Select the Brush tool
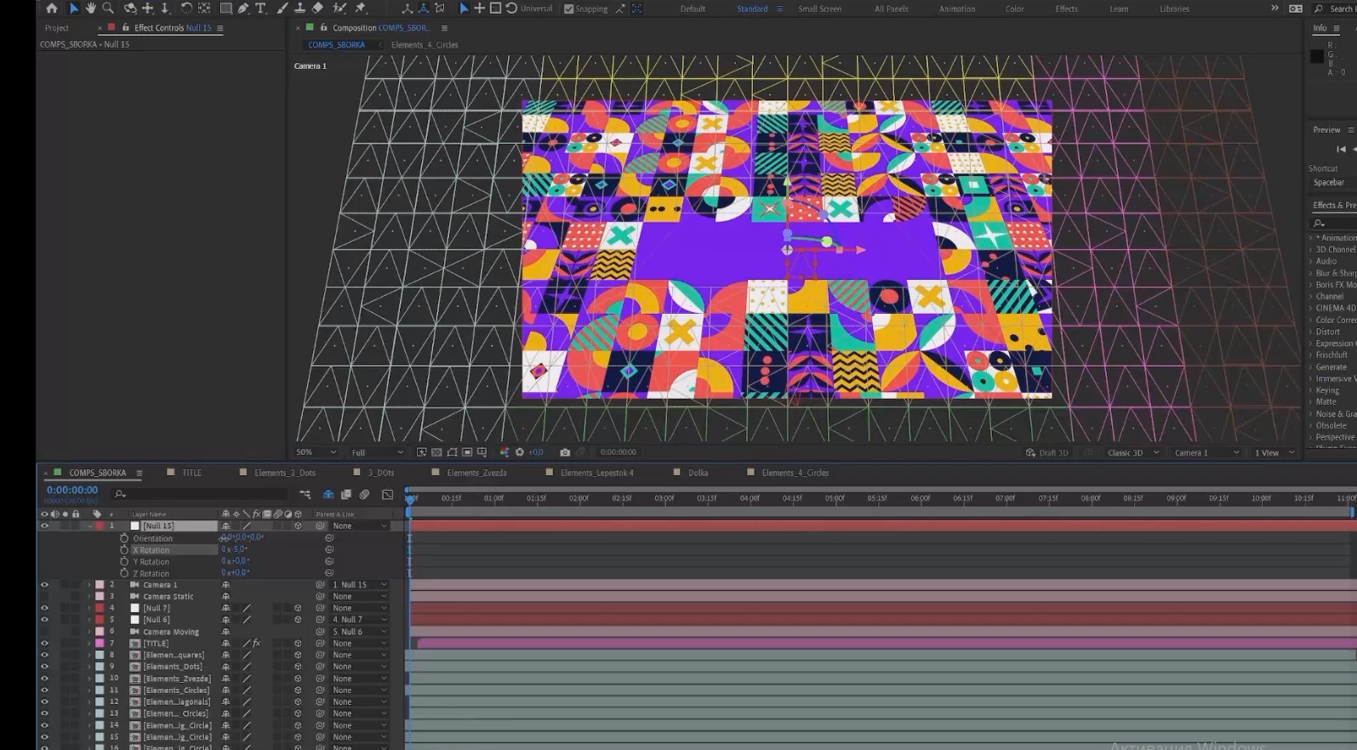 pos(282,9)
